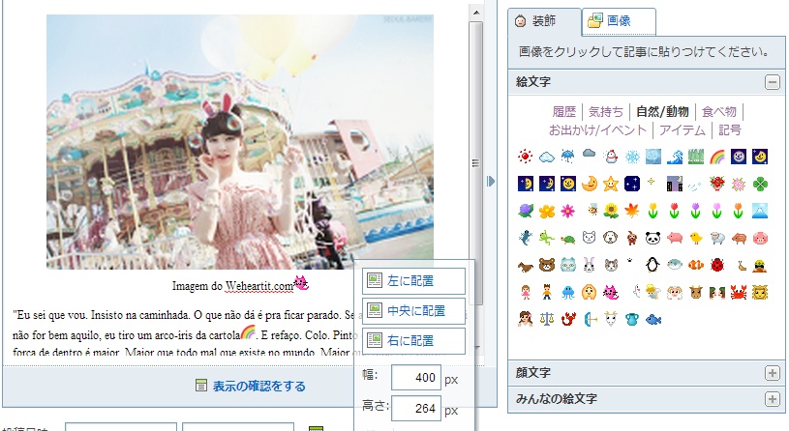Screen dimensions: 789x431
Task: Insert the red scorpion emoji
Action: 567,319
